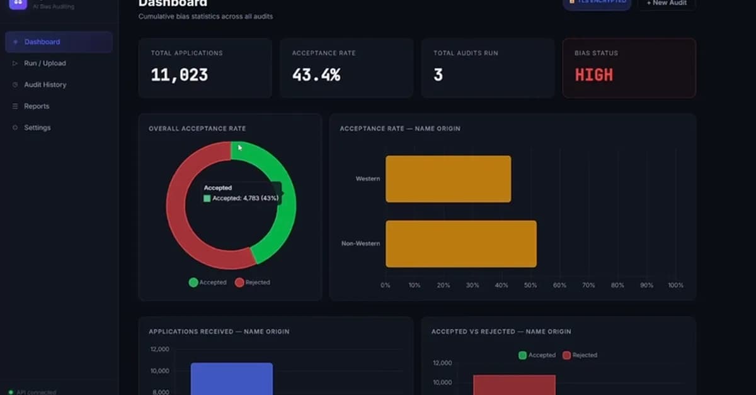756x395 pixels.
Task: Expand the Applications Received — Name Origin panel
Action: (217, 331)
